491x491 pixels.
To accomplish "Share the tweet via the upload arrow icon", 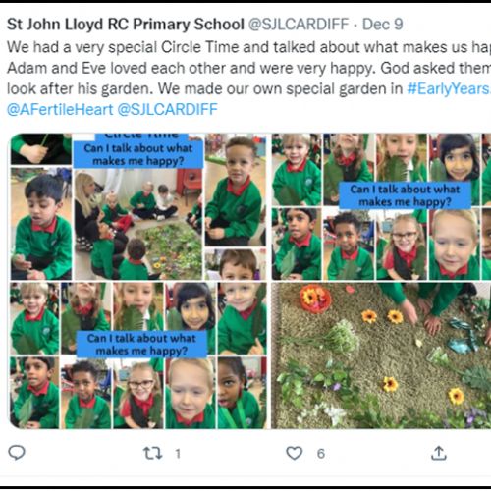I will (439, 453).
